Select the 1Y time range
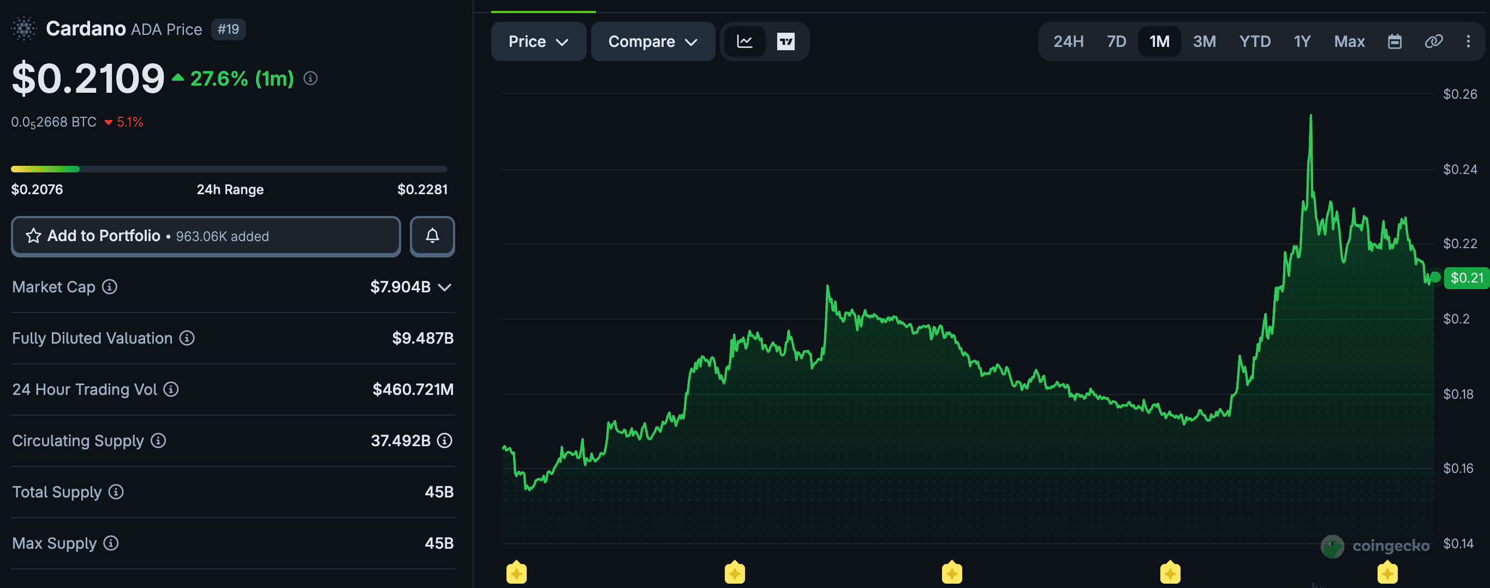Image resolution: width=1490 pixels, height=588 pixels. tap(1302, 41)
